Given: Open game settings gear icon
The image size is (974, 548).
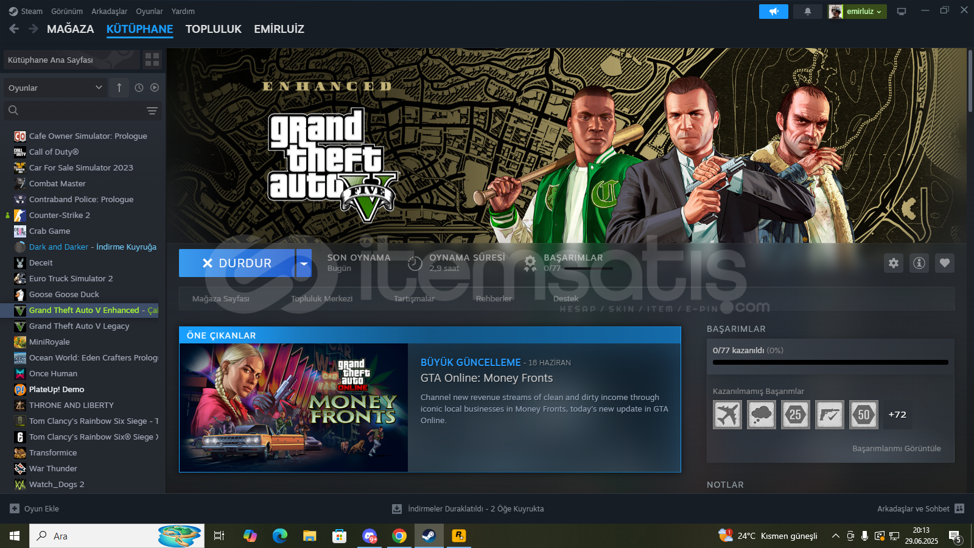Looking at the screenshot, I should [x=894, y=263].
